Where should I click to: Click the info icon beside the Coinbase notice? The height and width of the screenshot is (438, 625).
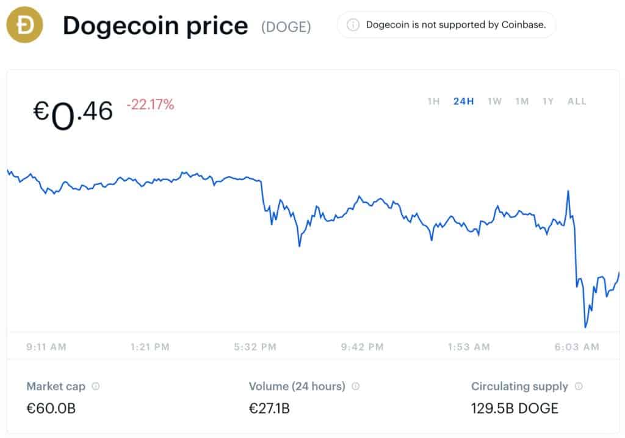point(353,24)
